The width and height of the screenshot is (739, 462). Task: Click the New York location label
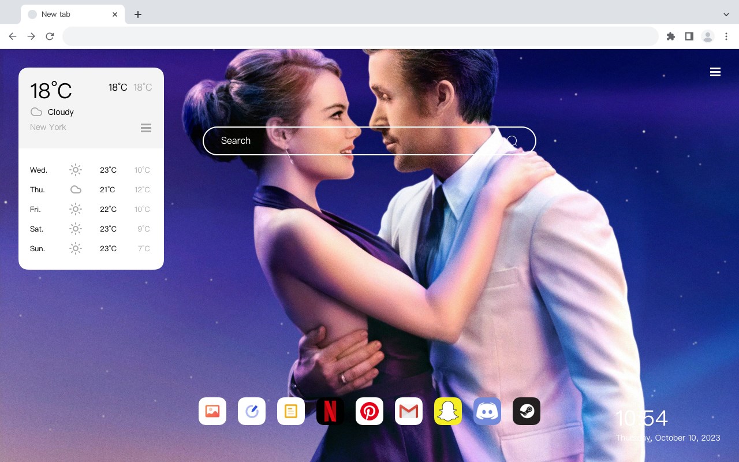click(x=48, y=127)
